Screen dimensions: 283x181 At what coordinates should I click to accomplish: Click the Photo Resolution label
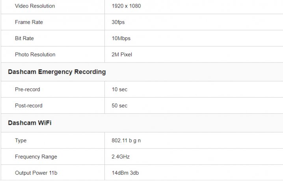click(35, 54)
